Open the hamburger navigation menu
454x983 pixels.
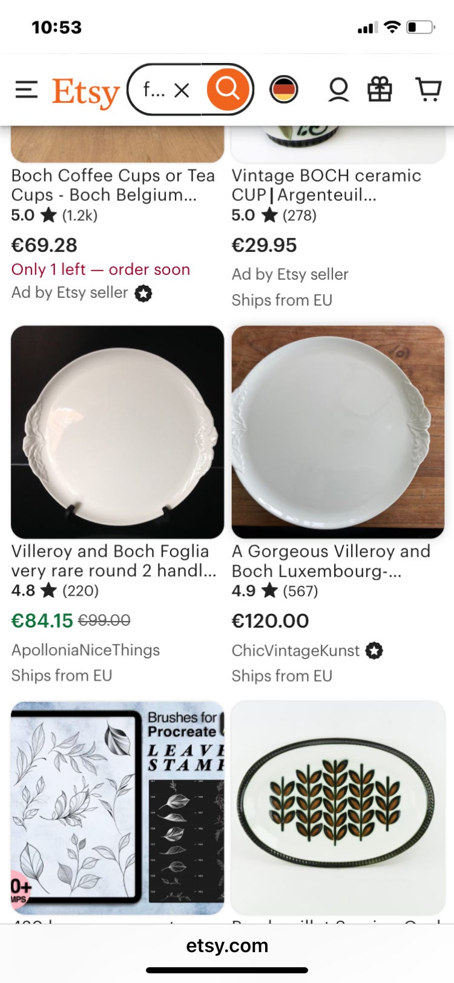[27, 90]
